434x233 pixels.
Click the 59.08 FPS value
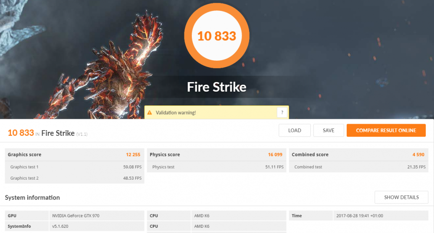pyautogui.click(x=132, y=167)
